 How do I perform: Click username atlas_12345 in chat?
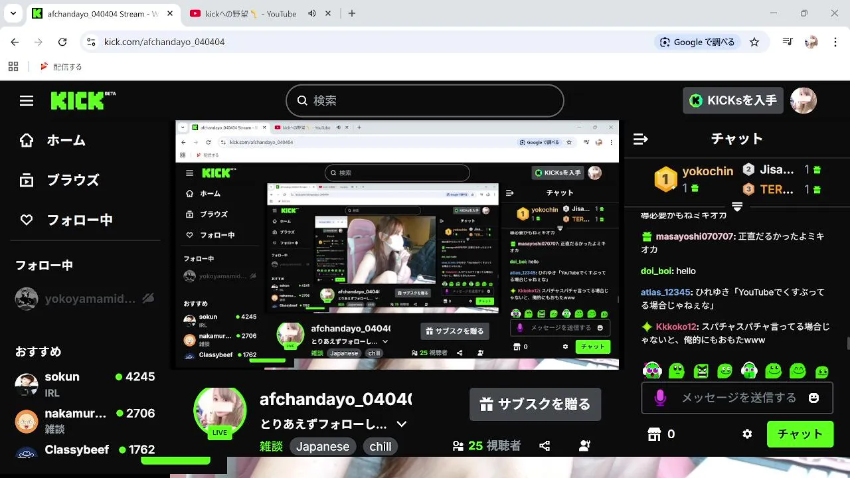point(666,292)
